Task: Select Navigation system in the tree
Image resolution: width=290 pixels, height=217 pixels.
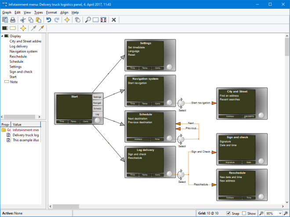Action: tap(23, 51)
